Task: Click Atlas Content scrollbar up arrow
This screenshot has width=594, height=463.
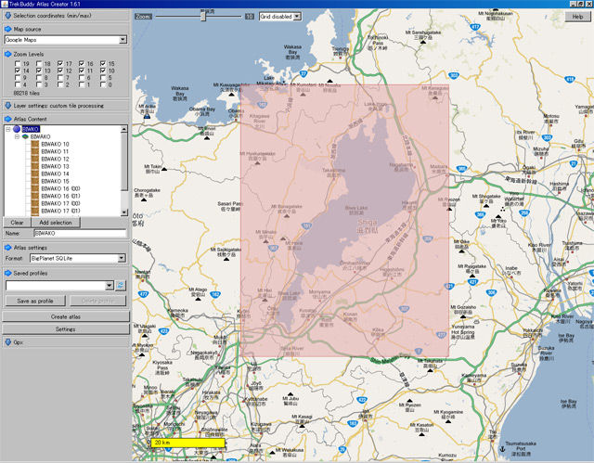Action: (123, 129)
